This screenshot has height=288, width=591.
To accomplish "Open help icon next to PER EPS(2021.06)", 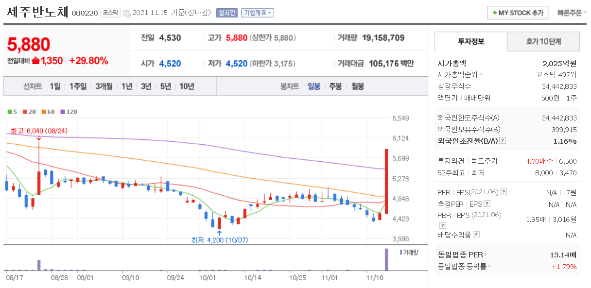I will [504, 192].
